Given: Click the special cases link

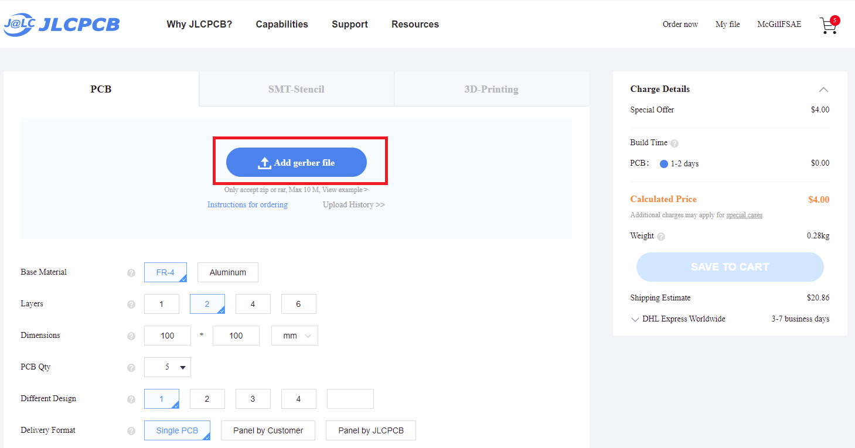Looking at the screenshot, I should [x=744, y=215].
